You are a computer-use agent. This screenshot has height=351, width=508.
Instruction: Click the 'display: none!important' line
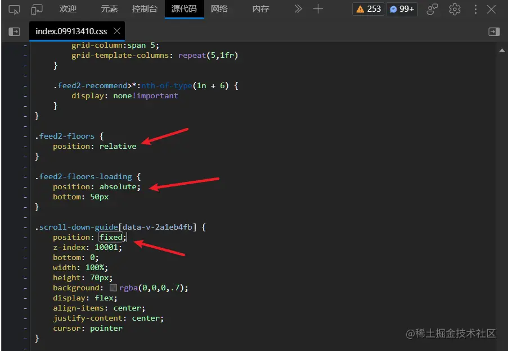point(125,96)
